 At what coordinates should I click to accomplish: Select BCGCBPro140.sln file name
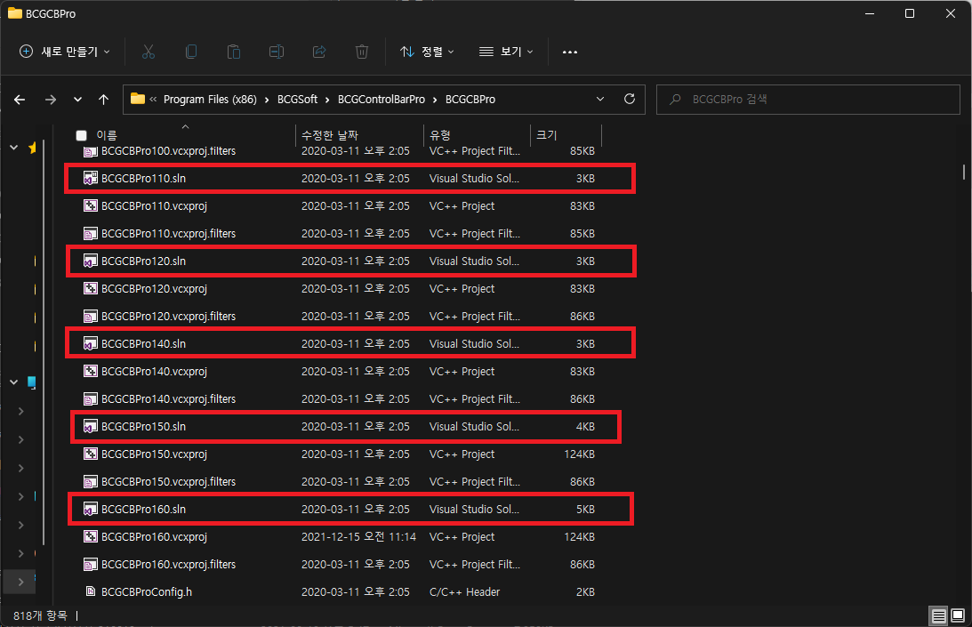[x=144, y=343]
